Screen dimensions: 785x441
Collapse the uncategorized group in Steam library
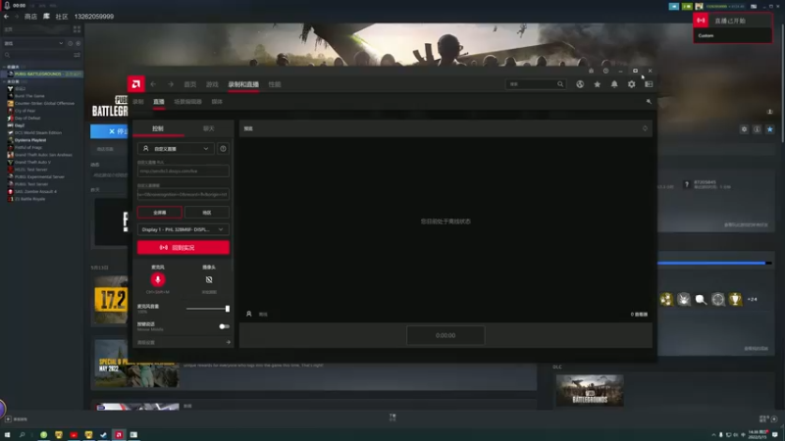pyautogui.click(x=5, y=81)
